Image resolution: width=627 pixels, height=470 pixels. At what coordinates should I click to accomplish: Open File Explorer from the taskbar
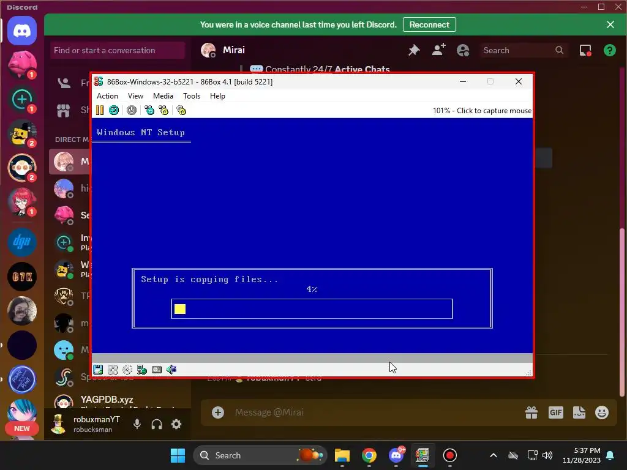click(342, 455)
